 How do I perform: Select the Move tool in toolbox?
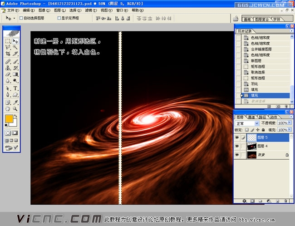tap(15, 41)
